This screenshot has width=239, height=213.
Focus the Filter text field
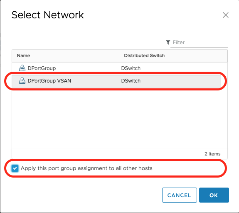(x=200, y=43)
